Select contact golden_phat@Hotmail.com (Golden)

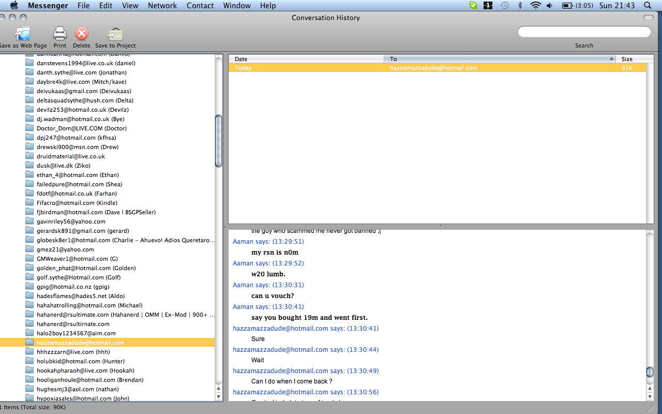tap(86, 268)
